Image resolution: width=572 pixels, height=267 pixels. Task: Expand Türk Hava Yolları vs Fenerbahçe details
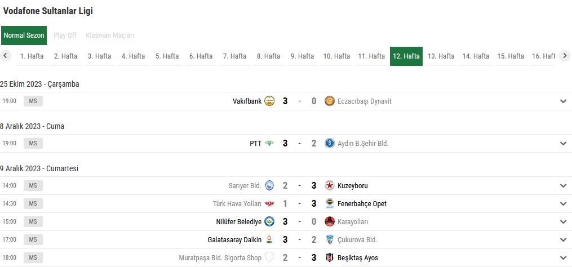click(x=563, y=203)
